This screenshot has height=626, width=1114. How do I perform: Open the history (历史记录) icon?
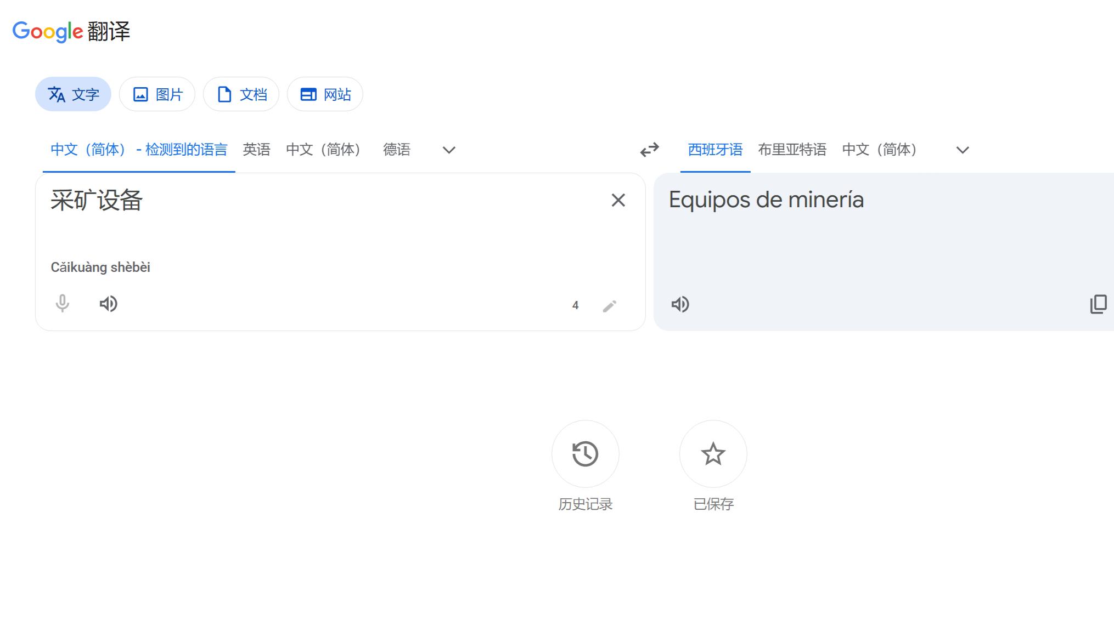[586, 454]
